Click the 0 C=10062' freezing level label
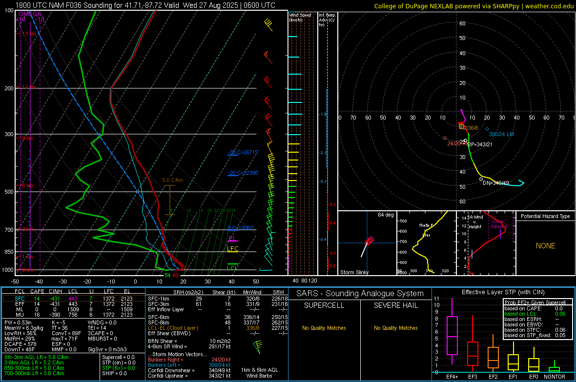Image resolution: width=576 pixels, height=382 pixels. [241, 228]
